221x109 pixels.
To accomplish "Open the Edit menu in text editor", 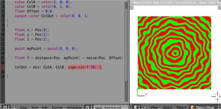I will pos(44,108).
